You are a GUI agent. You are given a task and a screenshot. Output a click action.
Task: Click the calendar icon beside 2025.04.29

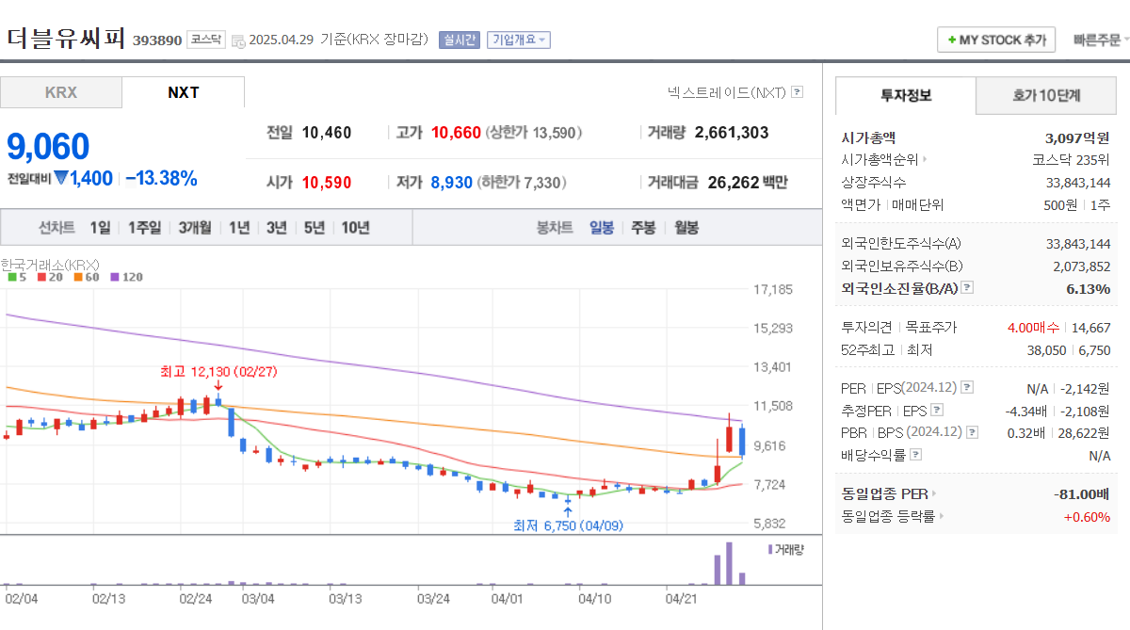238,40
